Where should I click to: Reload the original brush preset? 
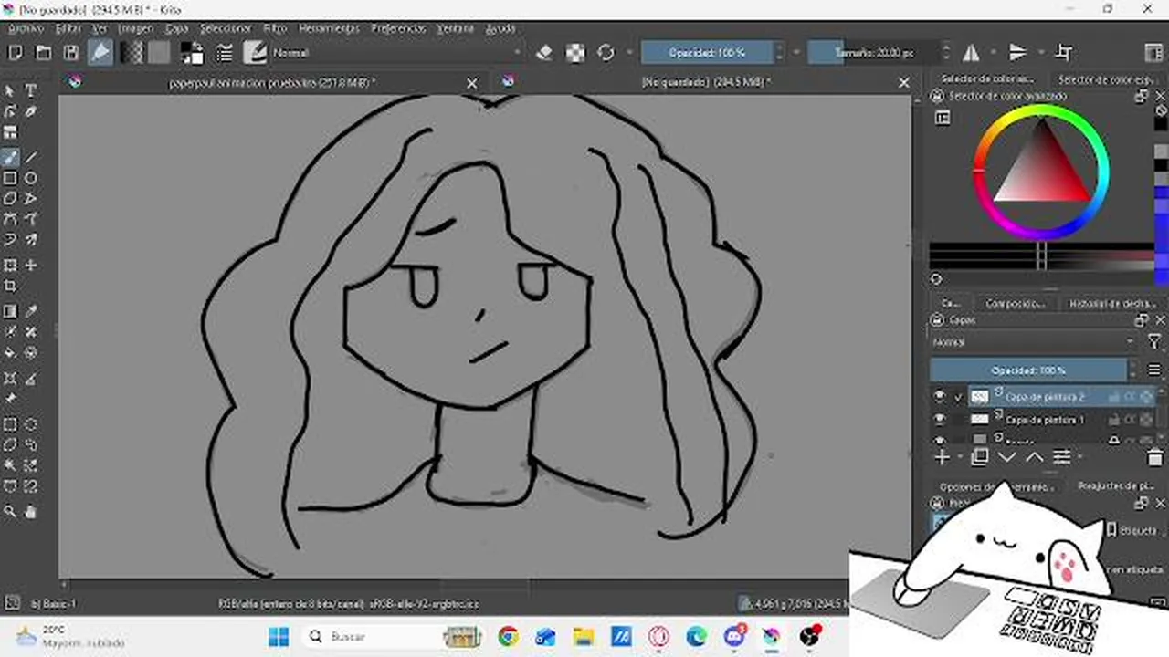point(606,53)
